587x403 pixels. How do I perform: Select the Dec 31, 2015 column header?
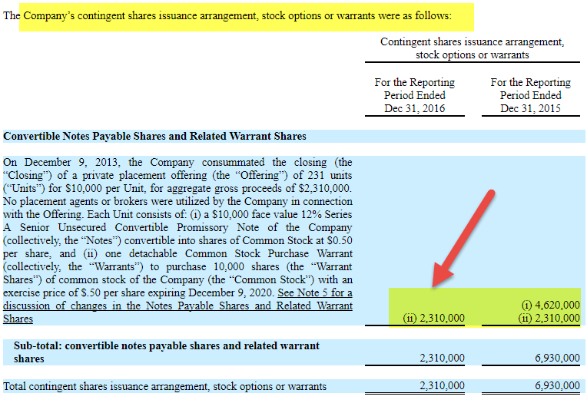pyautogui.click(x=531, y=95)
